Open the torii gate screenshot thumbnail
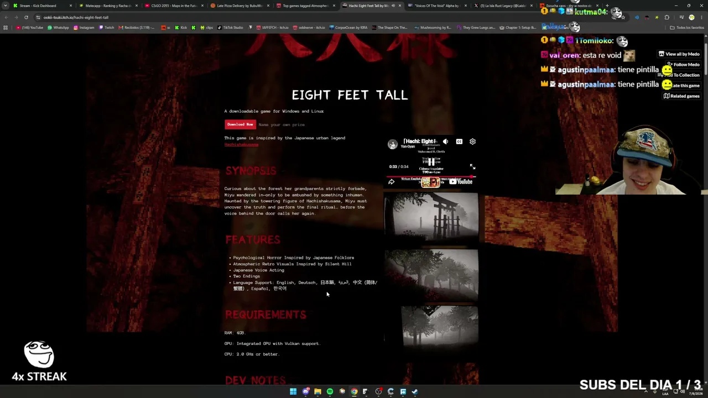708x398 pixels. (x=431, y=217)
